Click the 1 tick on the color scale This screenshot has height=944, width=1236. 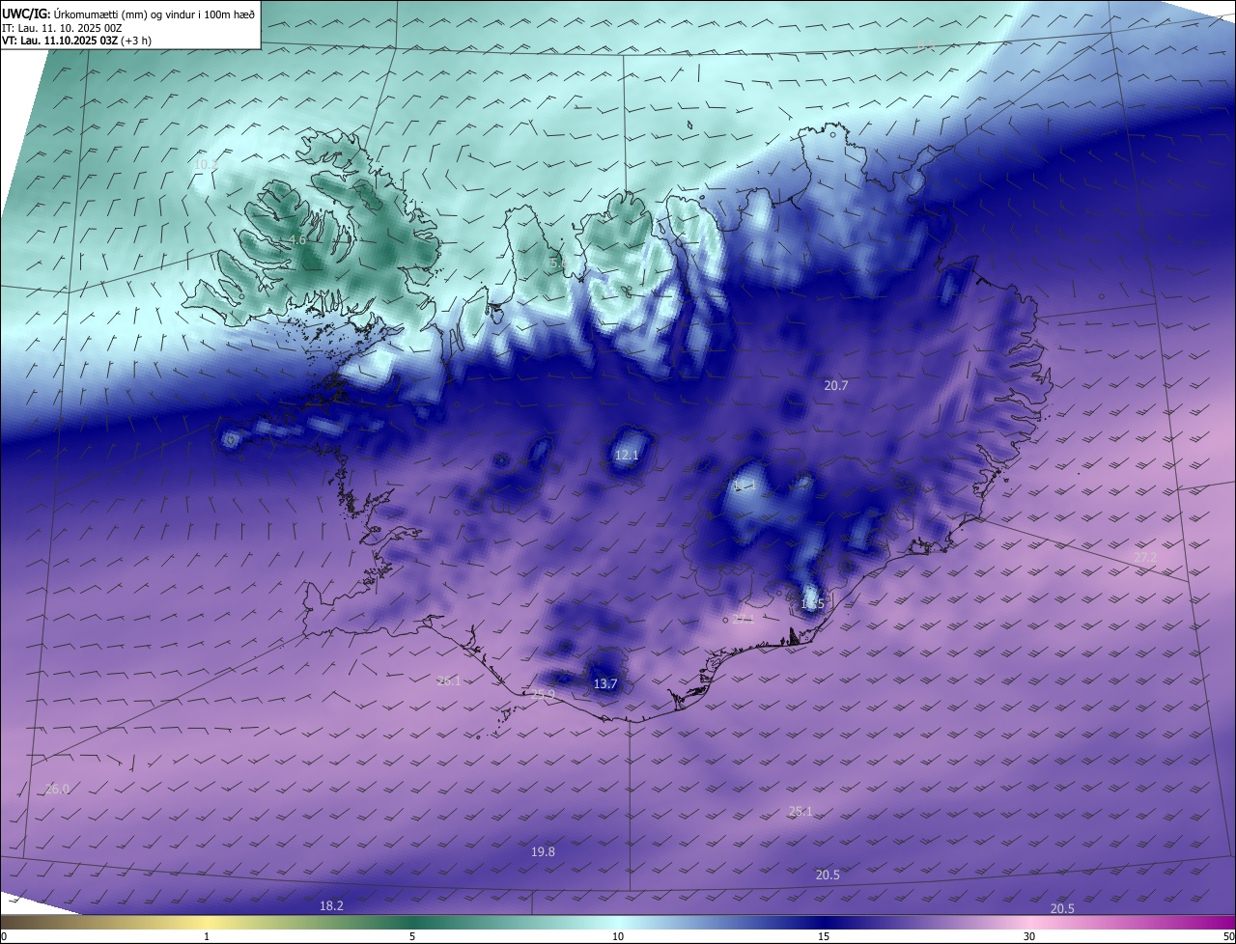pyautogui.click(x=207, y=936)
